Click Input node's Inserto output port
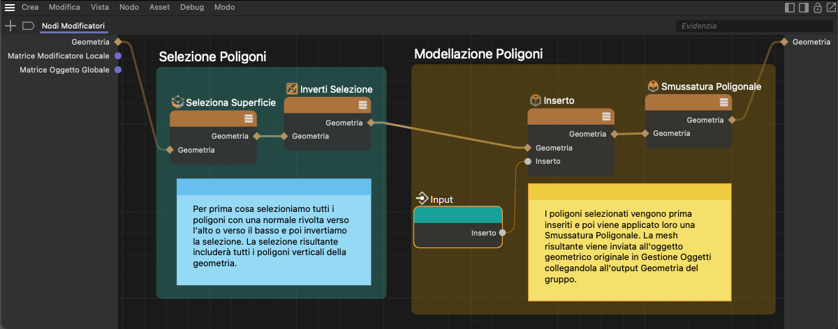This screenshot has width=838, height=329. point(503,233)
